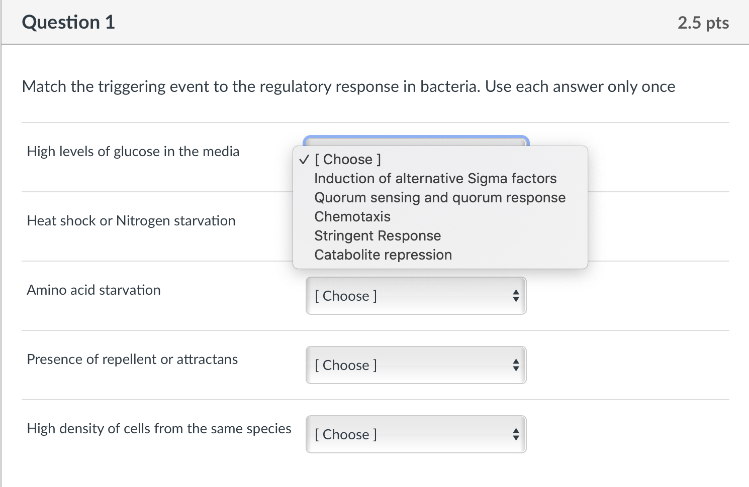
Task: Pick "Chemotaxis" from the dropdown list
Action: click(x=352, y=216)
